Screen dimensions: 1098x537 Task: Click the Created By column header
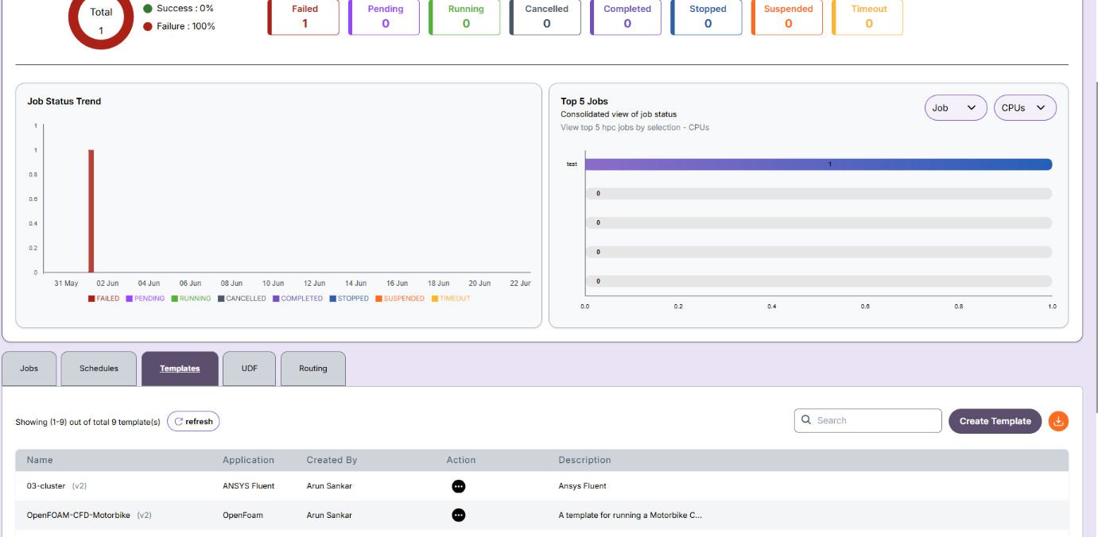pyautogui.click(x=332, y=460)
